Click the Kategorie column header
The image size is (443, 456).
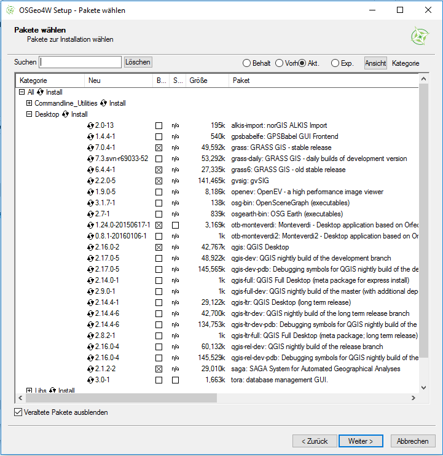50,81
